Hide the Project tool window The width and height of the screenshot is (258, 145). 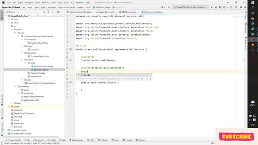point(63,12)
